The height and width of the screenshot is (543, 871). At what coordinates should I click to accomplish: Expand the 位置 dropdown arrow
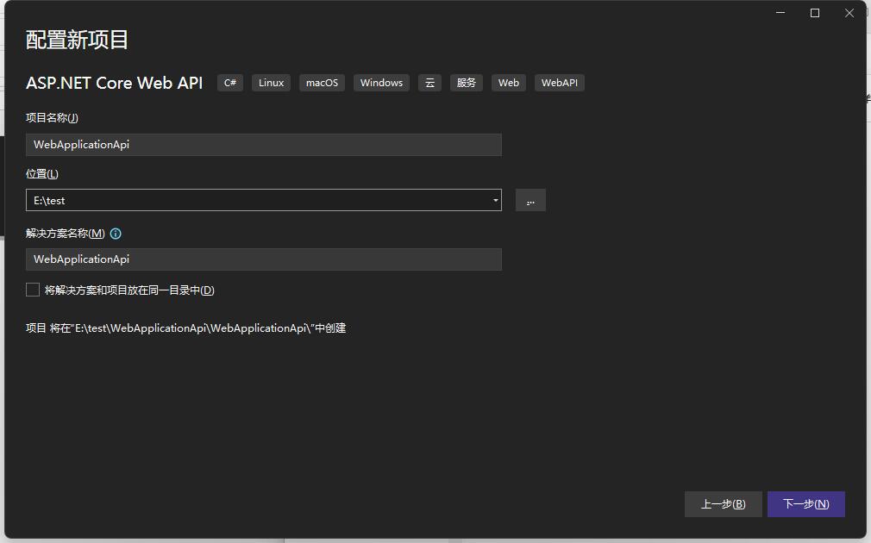[495, 200]
